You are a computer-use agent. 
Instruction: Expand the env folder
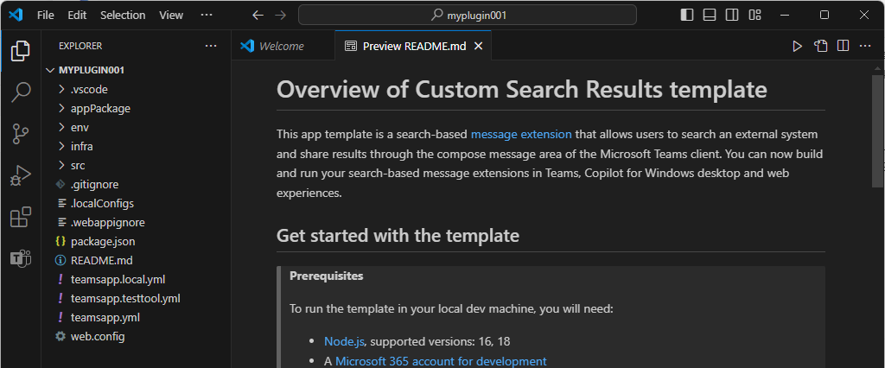136,128
